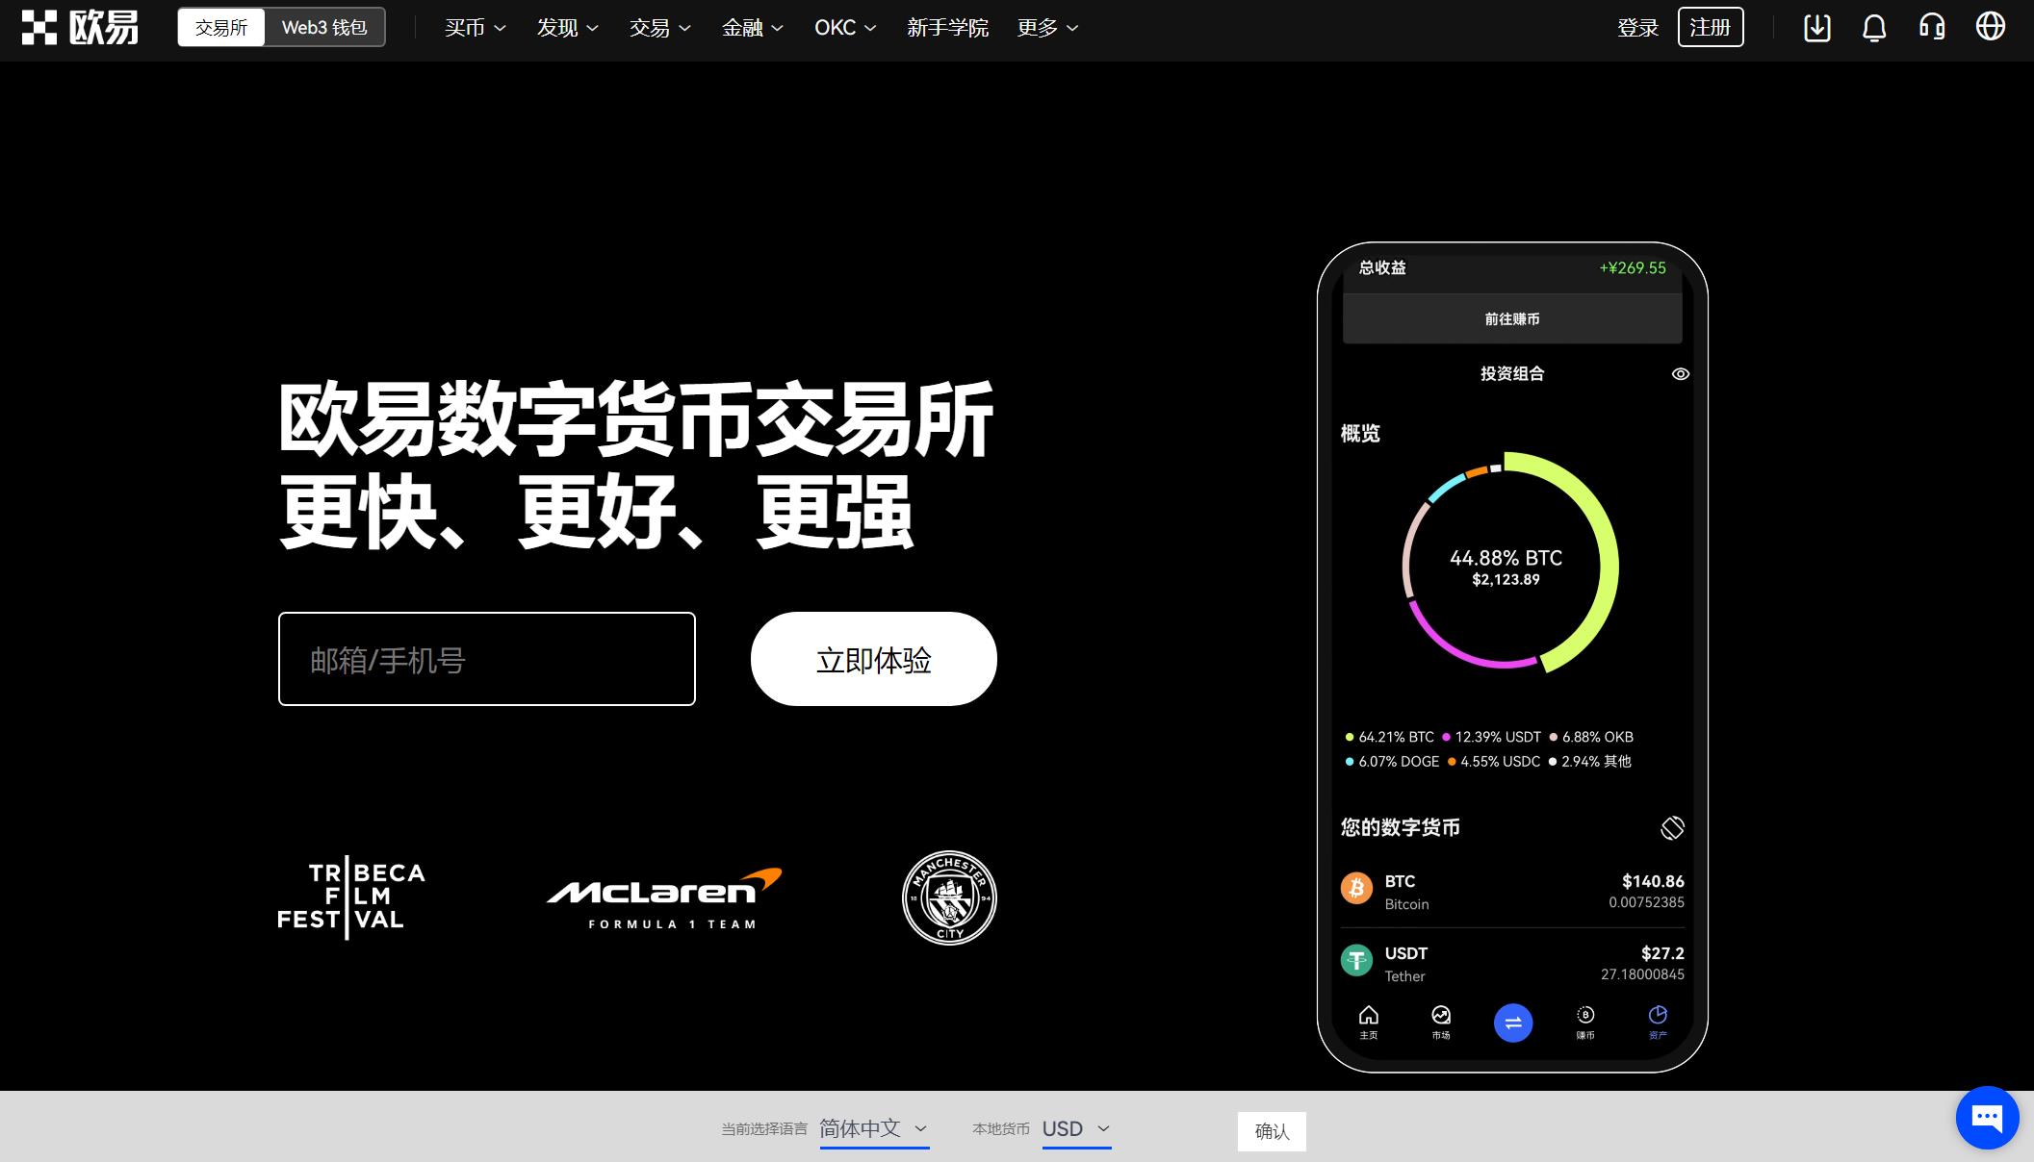This screenshot has height=1162, width=2034.
Task: Select USD local currency dropdown
Action: [1075, 1128]
